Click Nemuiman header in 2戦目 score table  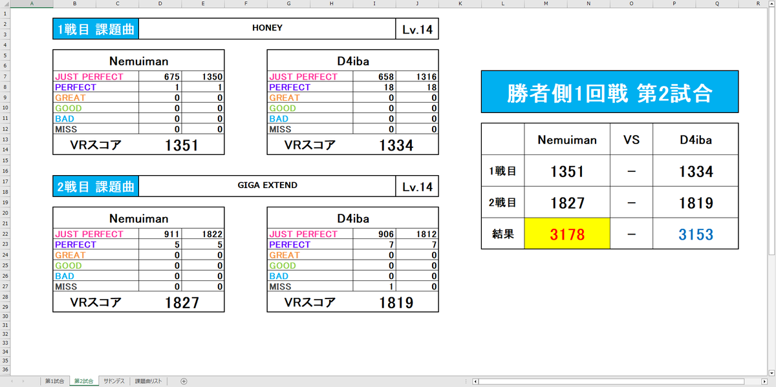[138, 218]
